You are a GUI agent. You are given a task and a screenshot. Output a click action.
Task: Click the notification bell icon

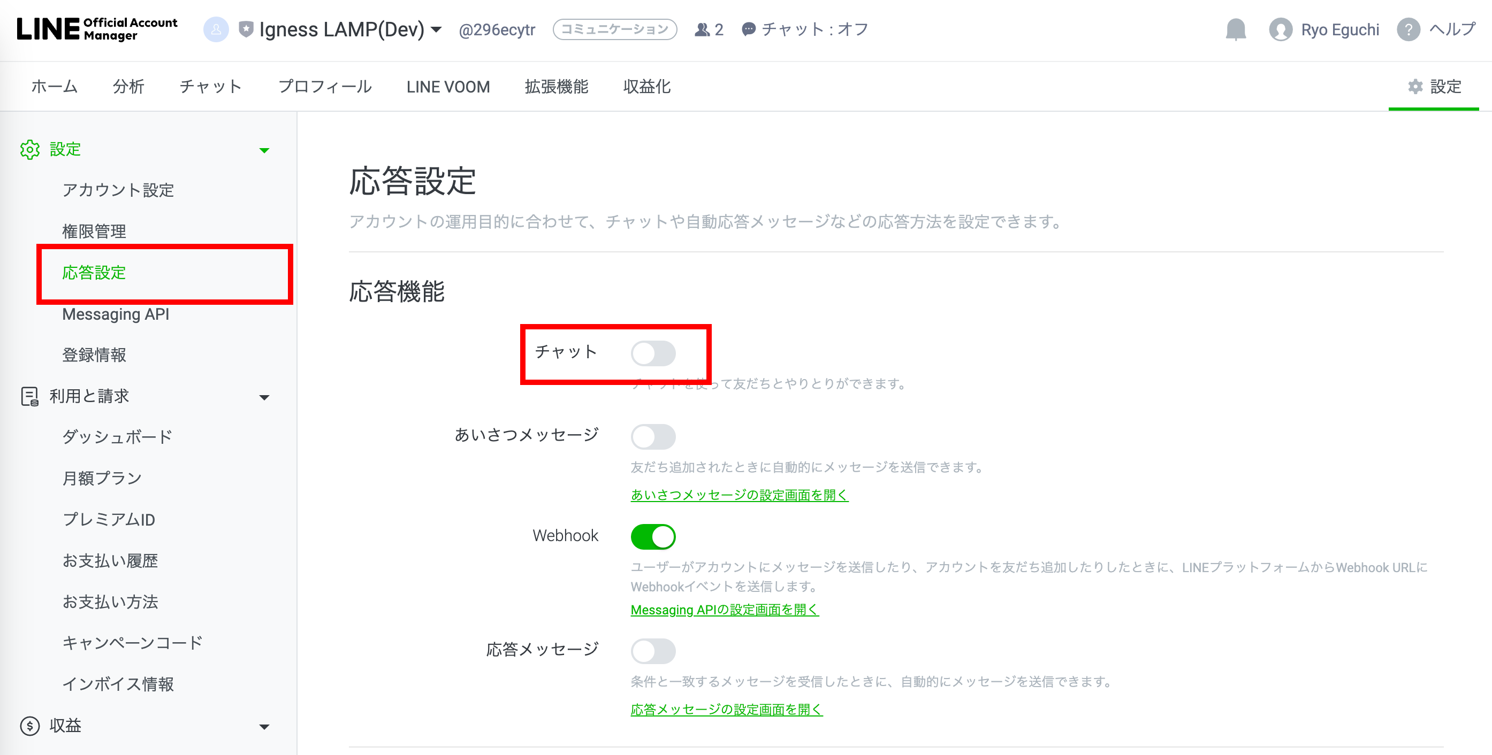point(1236,29)
